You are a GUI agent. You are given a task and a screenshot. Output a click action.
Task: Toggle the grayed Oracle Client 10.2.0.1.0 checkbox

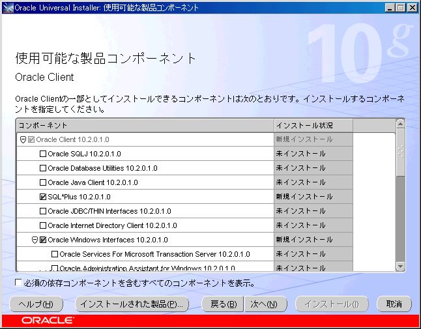pyautogui.click(x=31, y=139)
